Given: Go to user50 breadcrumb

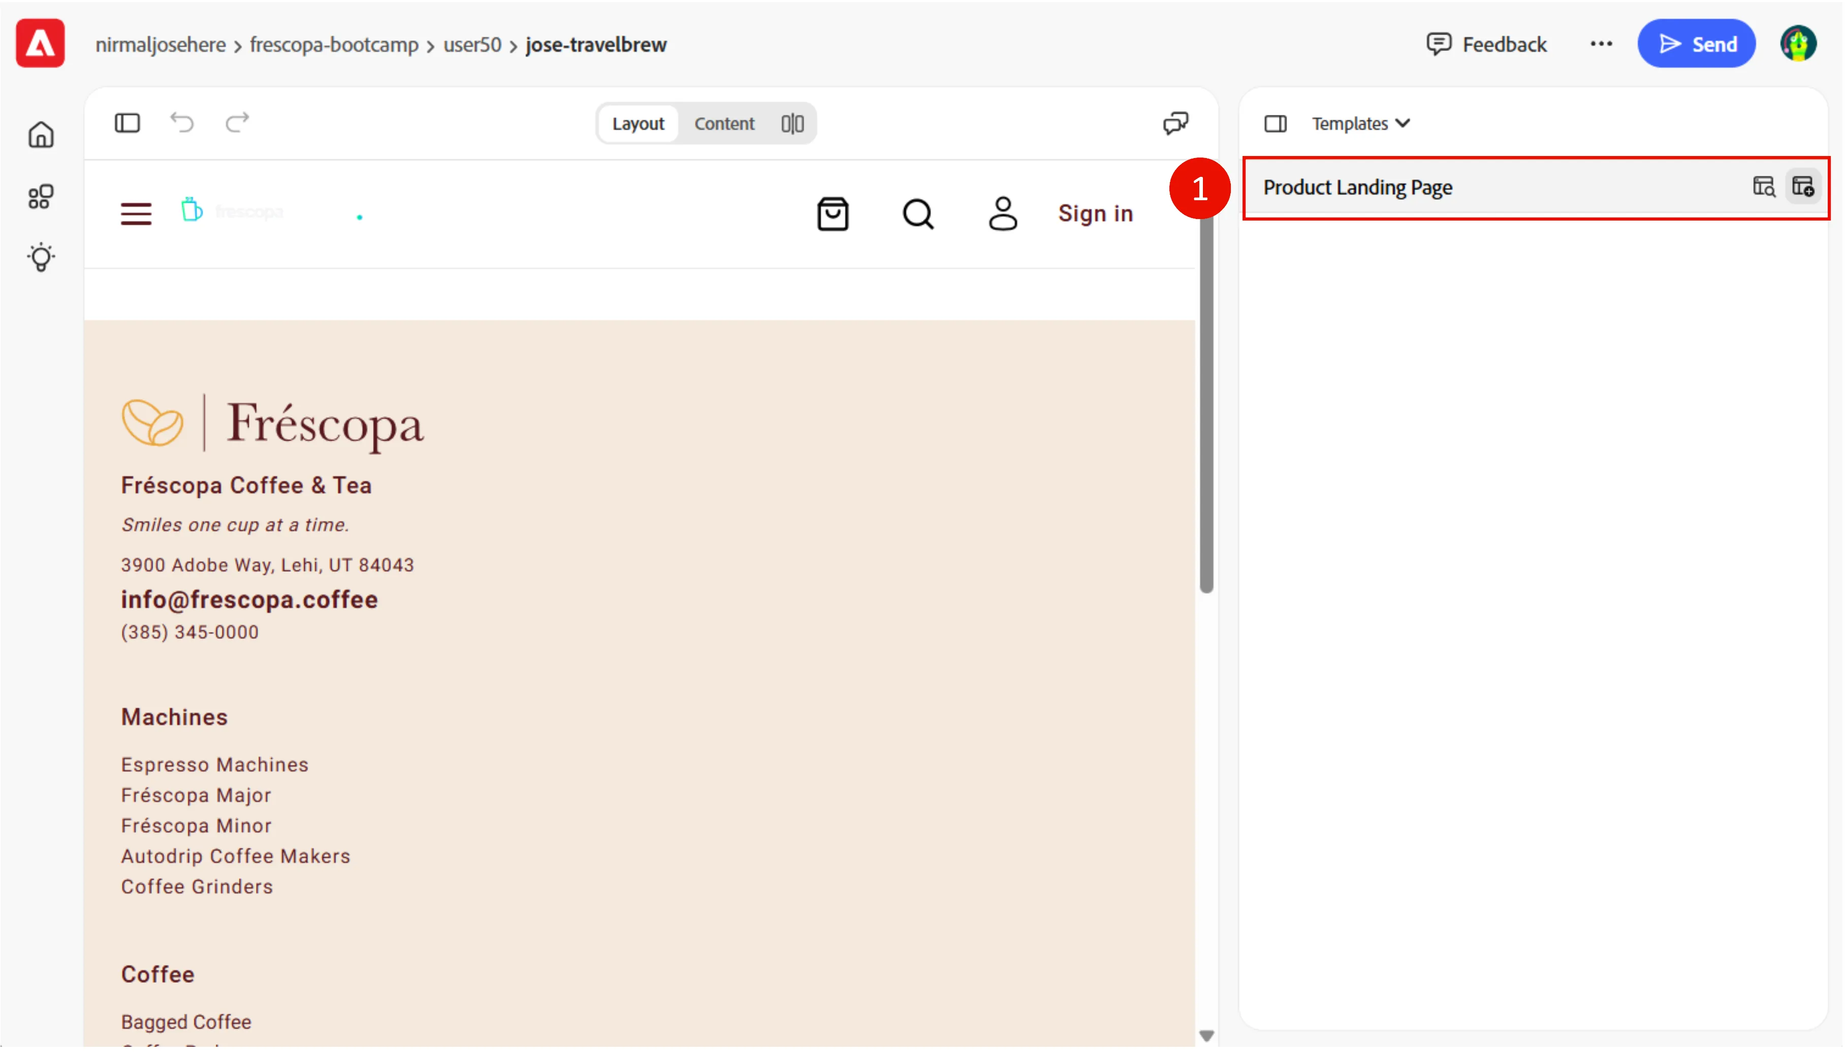Looking at the screenshot, I should point(472,44).
